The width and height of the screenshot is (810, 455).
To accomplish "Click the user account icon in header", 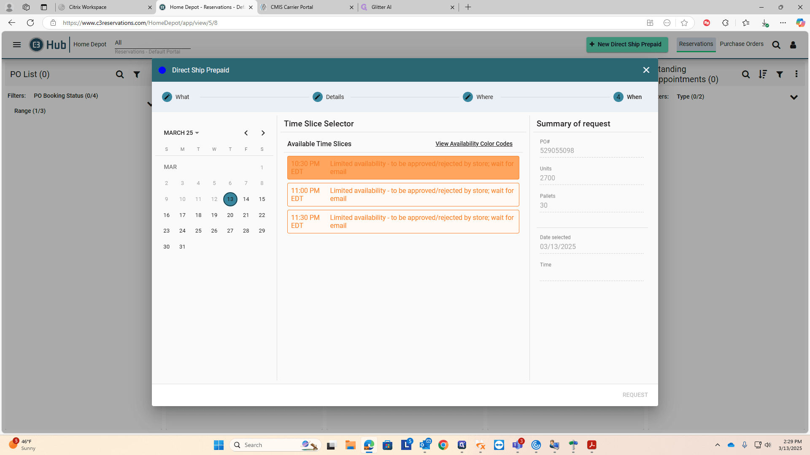I will (x=793, y=45).
